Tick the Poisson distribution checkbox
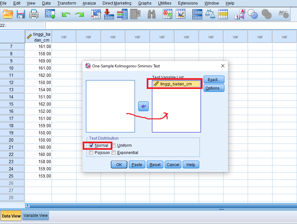This screenshot has height=224, width=297. point(91,153)
